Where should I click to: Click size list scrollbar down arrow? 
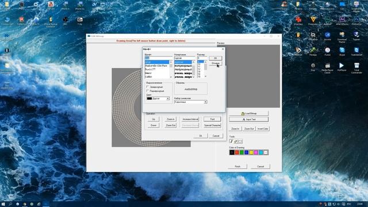point(206,76)
